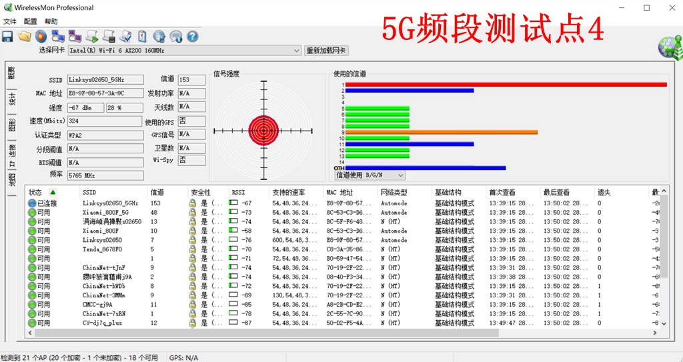Click the 频率 field showing 5765 MHz
Image resolution: width=683 pixels, height=362 pixels.
click(x=105, y=175)
